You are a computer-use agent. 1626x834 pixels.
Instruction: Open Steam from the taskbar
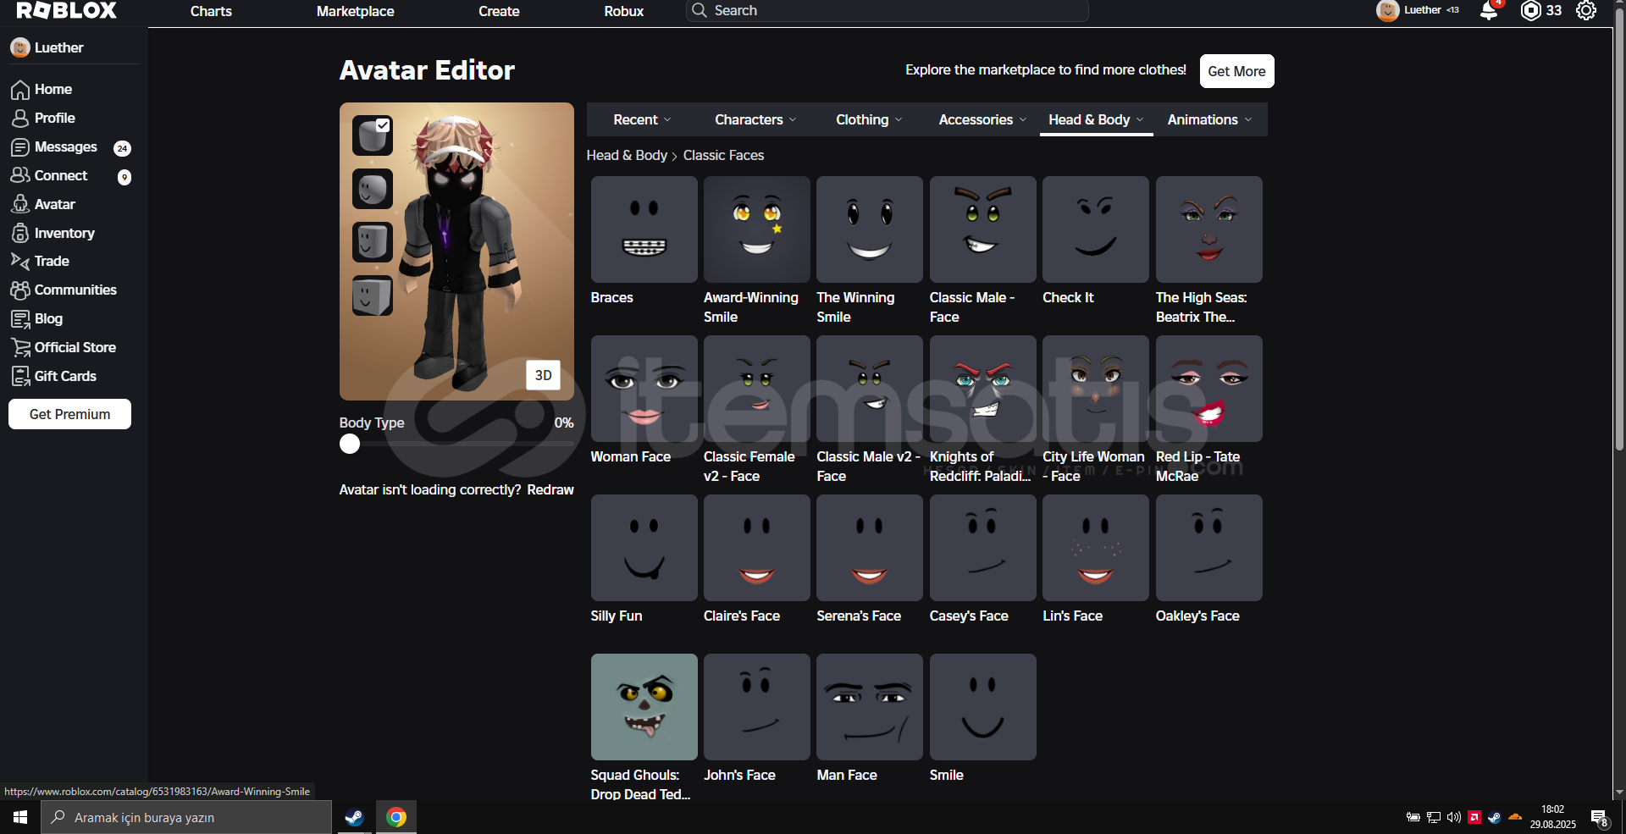[x=354, y=817]
